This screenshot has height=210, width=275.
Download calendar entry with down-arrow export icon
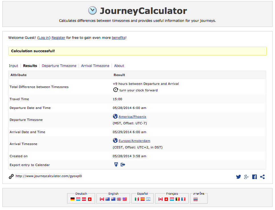pos(116,165)
